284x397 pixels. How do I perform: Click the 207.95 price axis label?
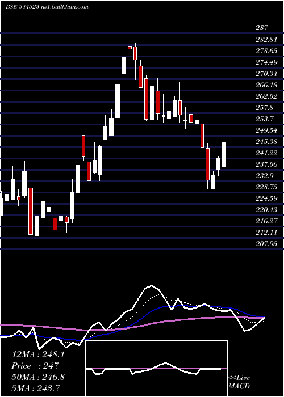point(266,244)
